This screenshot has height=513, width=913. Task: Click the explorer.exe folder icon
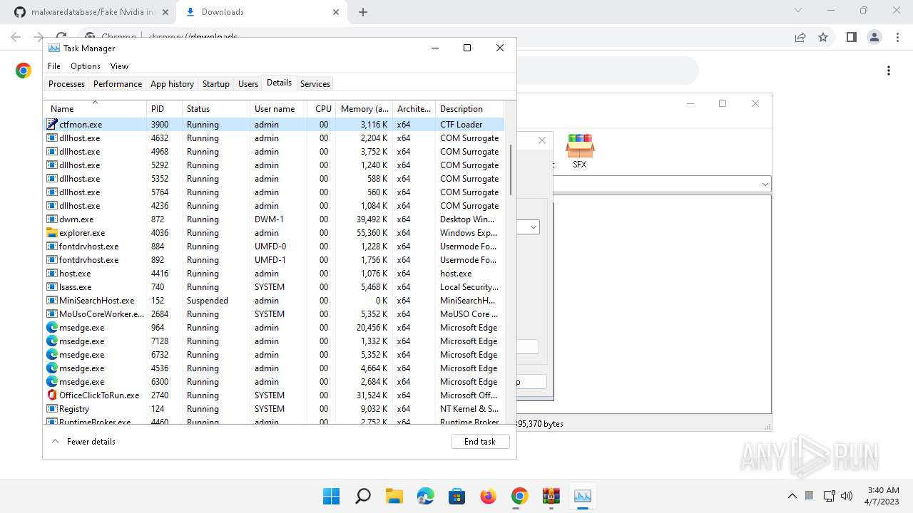click(x=52, y=232)
